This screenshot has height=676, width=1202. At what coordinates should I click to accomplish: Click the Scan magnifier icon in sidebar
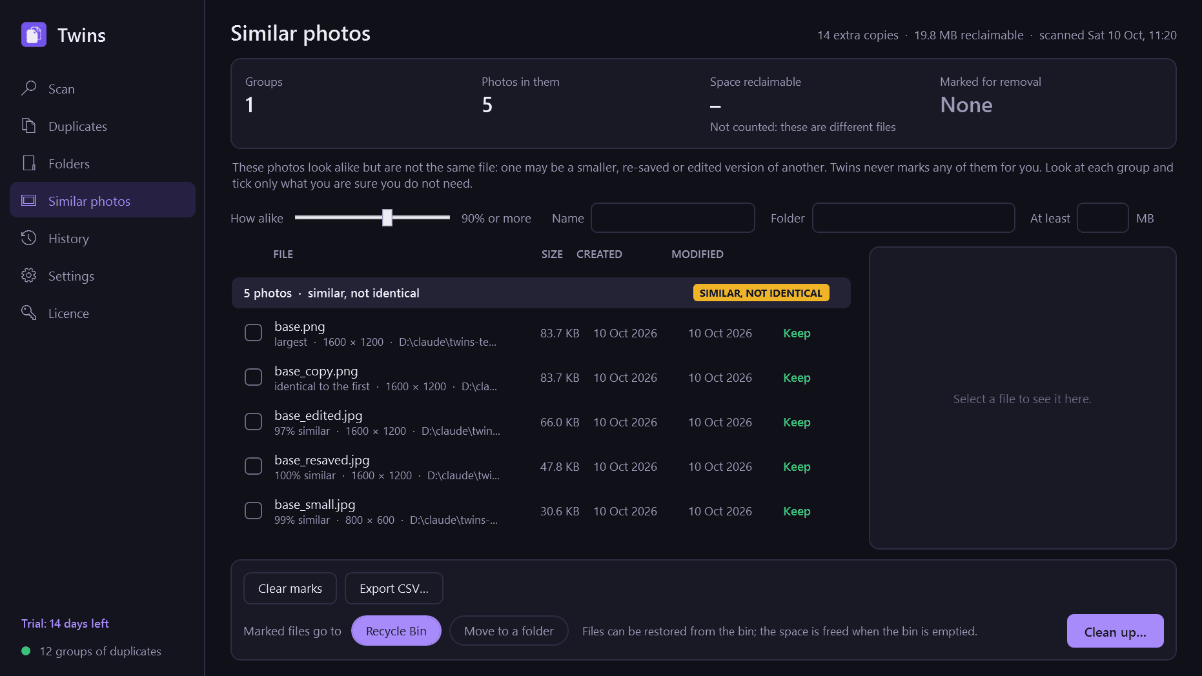click(x=28, y=88)
